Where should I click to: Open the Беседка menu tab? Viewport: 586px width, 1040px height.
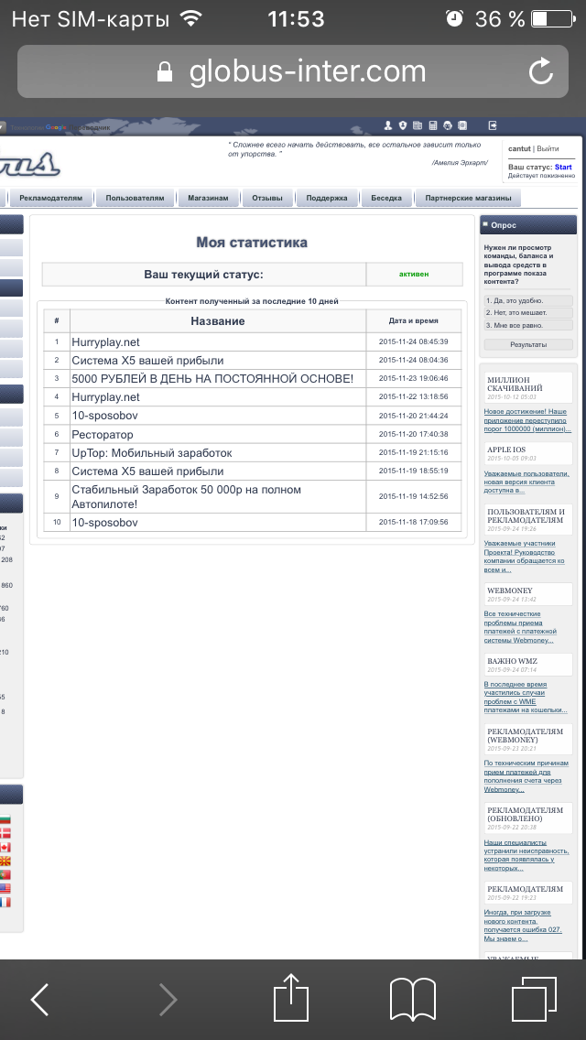point(386,198)
